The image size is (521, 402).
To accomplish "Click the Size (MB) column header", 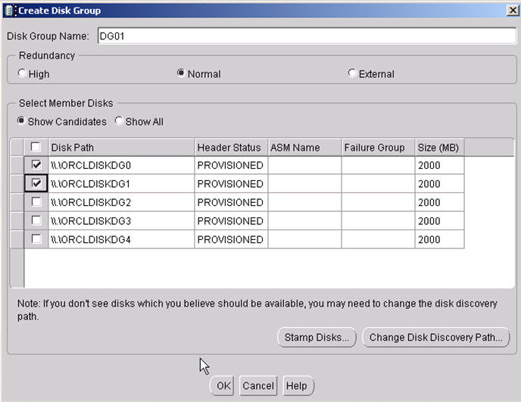I will [x=438, y=148].
